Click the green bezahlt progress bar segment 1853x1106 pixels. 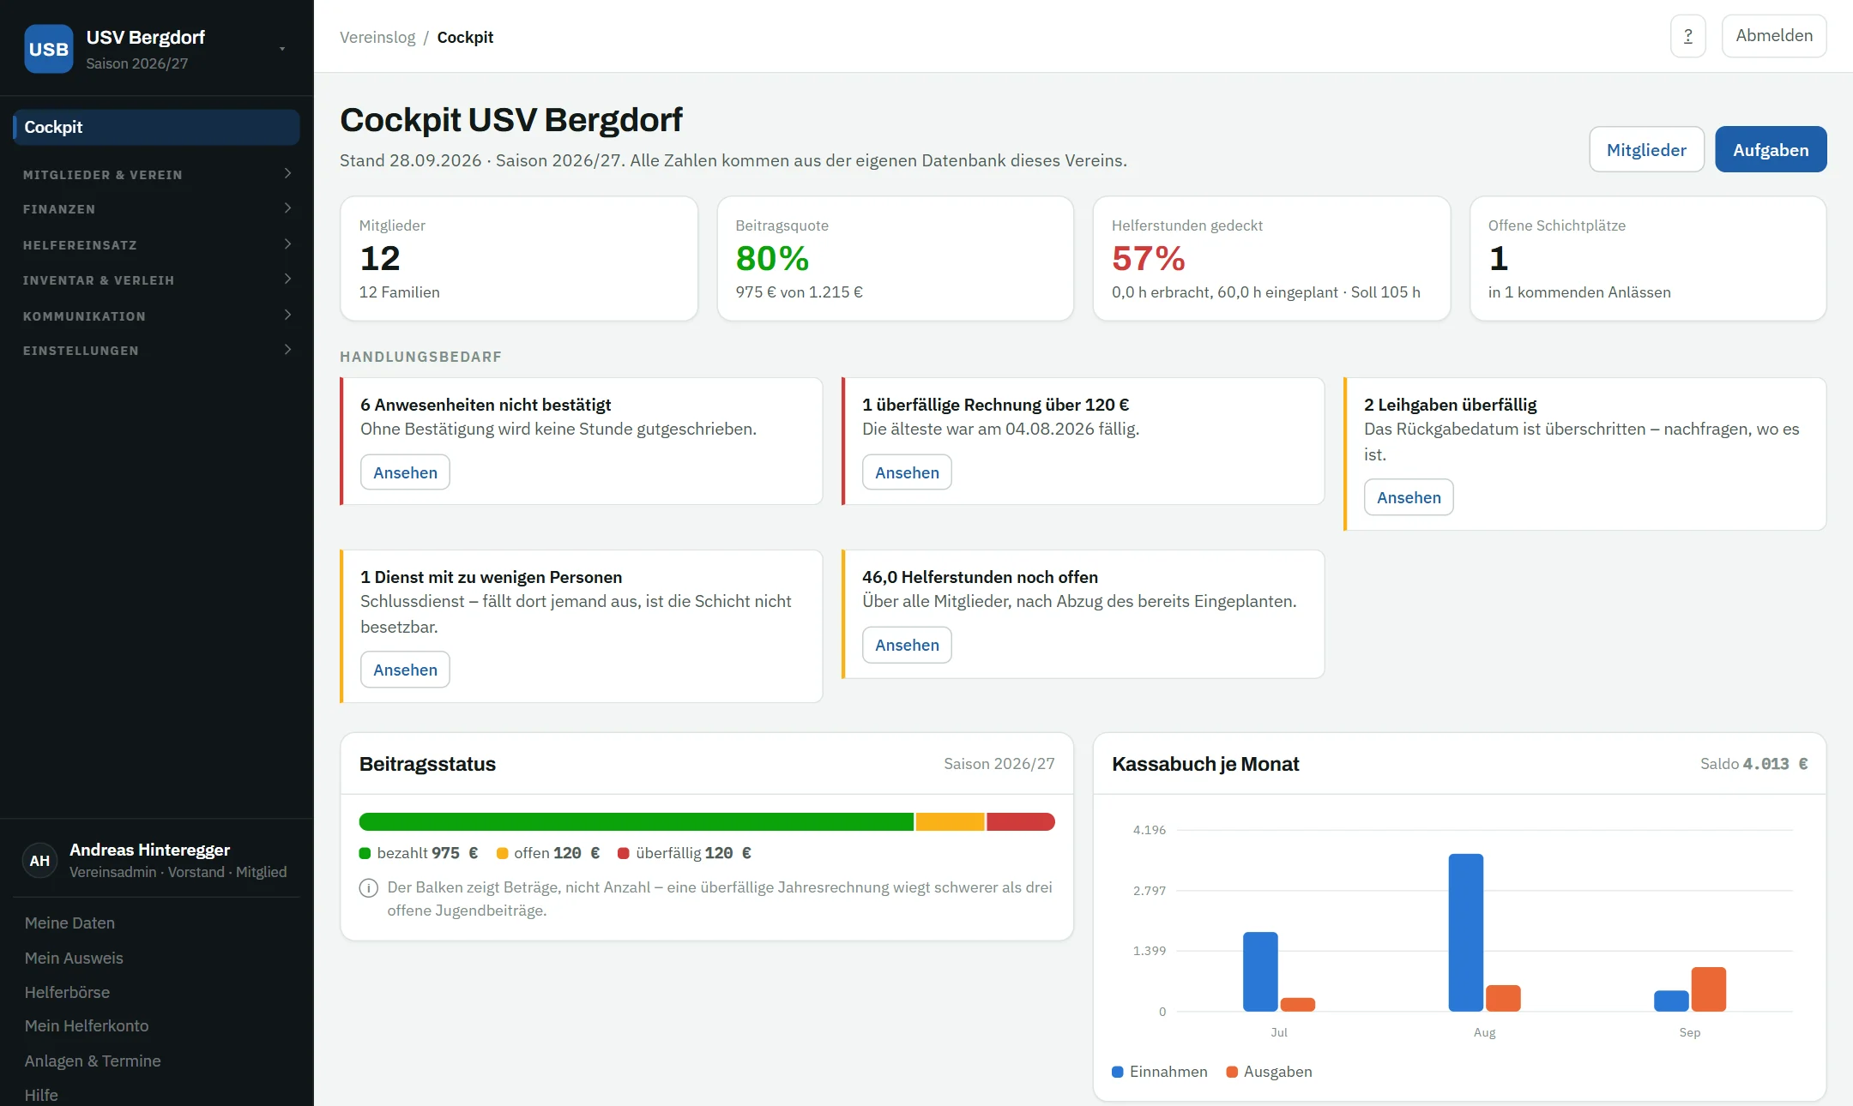[x=637, y=821]
